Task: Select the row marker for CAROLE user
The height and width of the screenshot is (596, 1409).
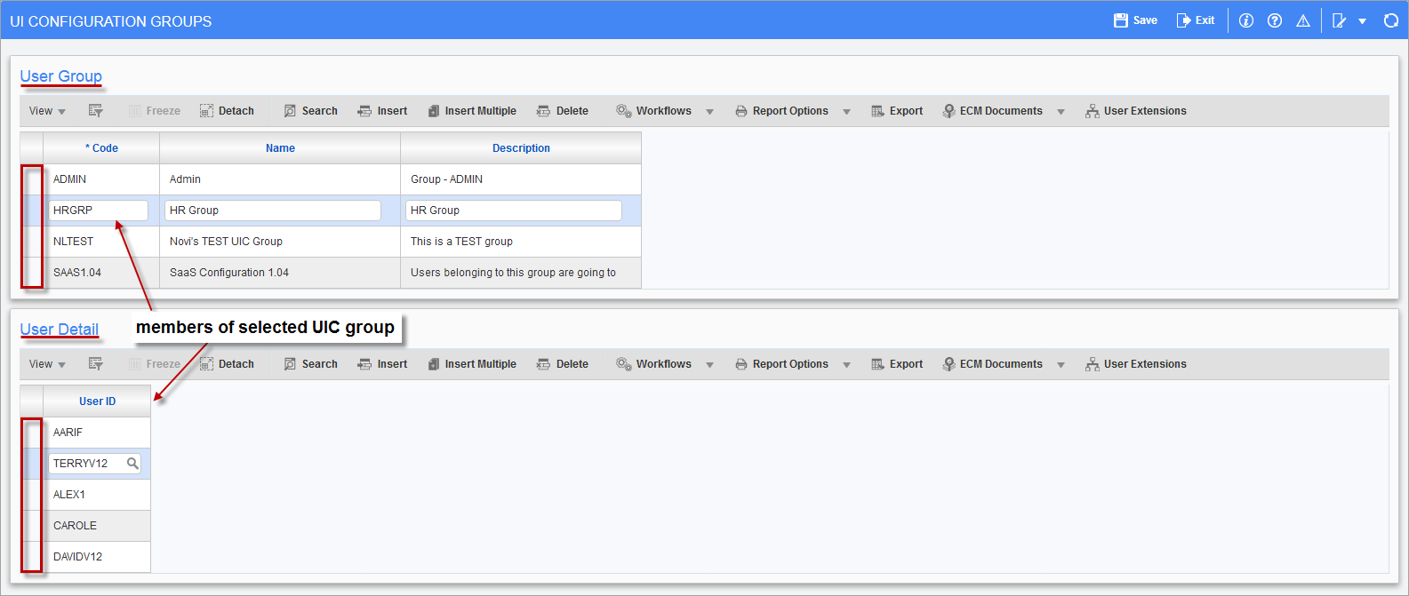Action: (x=32, y=526)
